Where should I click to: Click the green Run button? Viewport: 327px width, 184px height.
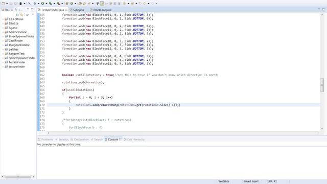pyautogui.click(x=42, y=4)
